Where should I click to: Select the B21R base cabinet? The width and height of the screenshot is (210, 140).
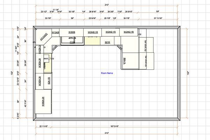click(x=107, y=41)
